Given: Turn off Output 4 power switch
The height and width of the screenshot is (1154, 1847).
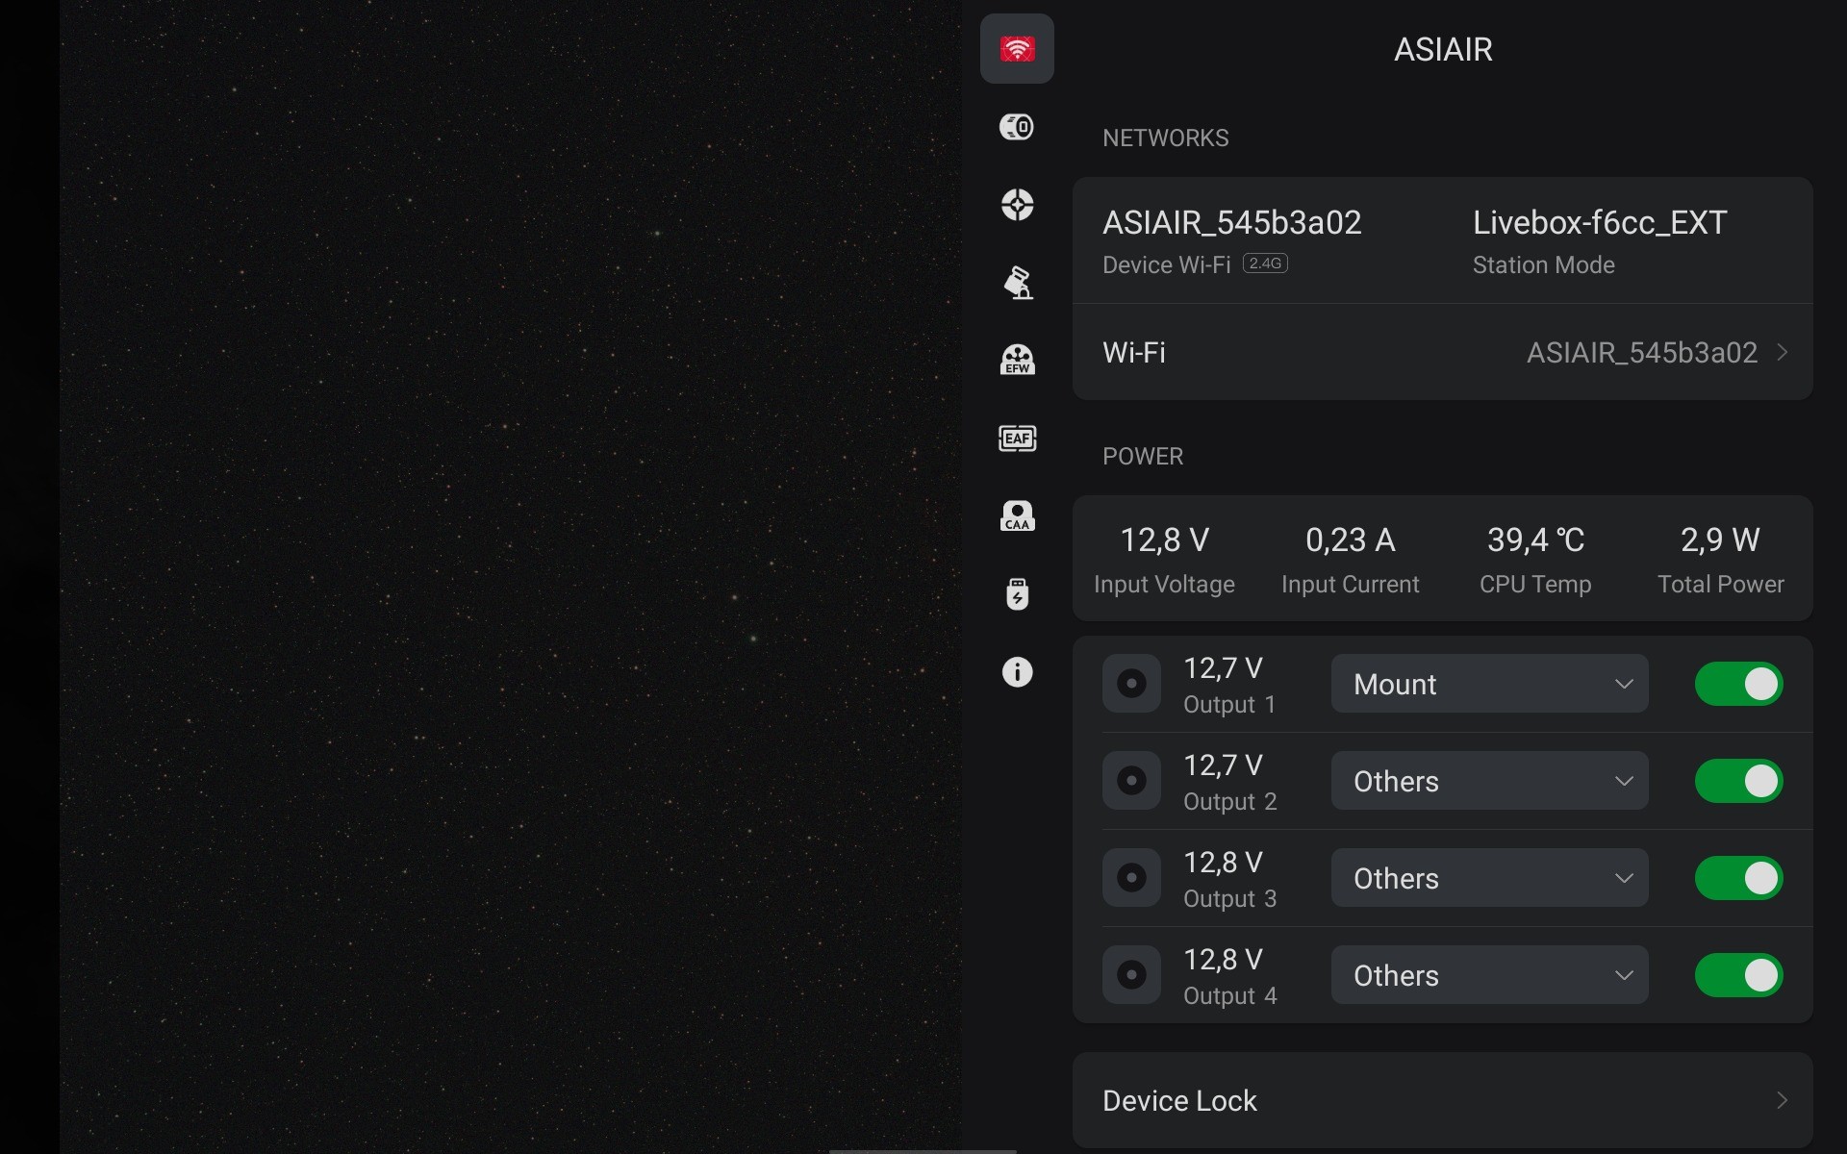Looking at the screenshot, I should coord(1738,975).
